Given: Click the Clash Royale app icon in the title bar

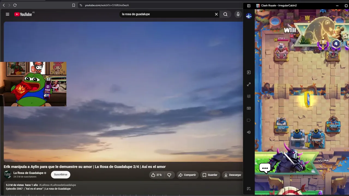Looking at the screenshot, I should click(x=258, y=5).
